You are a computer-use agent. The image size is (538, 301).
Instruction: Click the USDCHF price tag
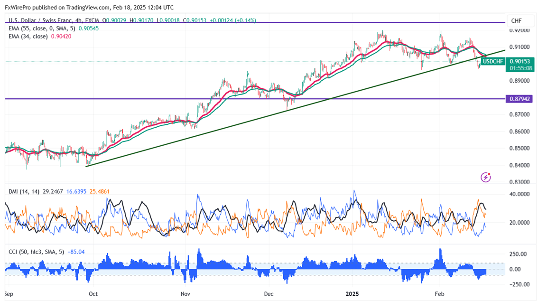(x=493, y=61)
